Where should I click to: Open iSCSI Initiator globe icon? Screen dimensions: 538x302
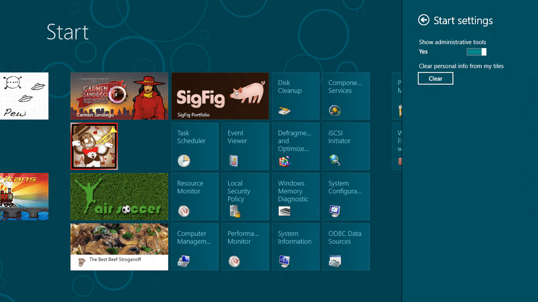[335, 160]
